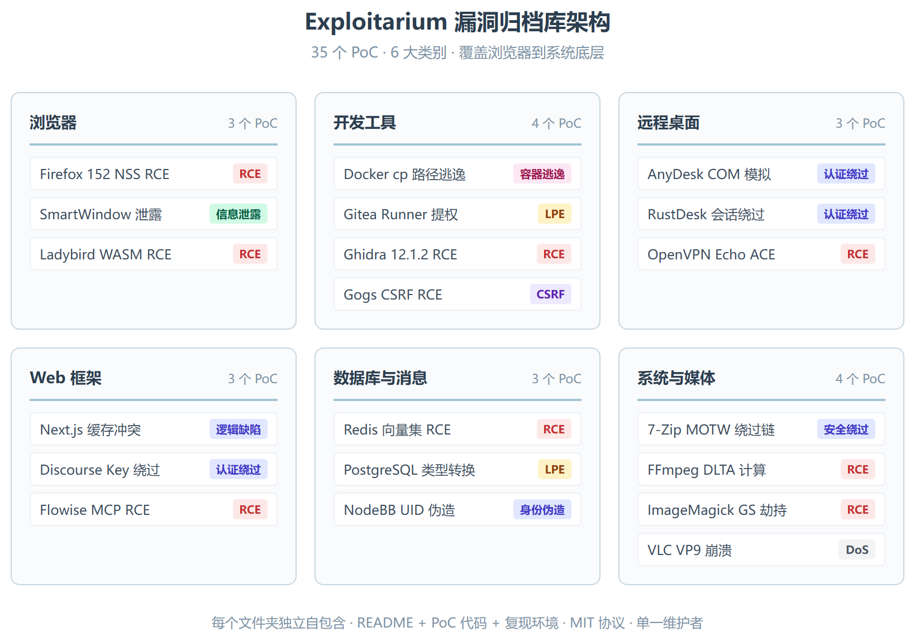
Task: Click the Flowise MCP RCE entry
Action: coord(154,510)
